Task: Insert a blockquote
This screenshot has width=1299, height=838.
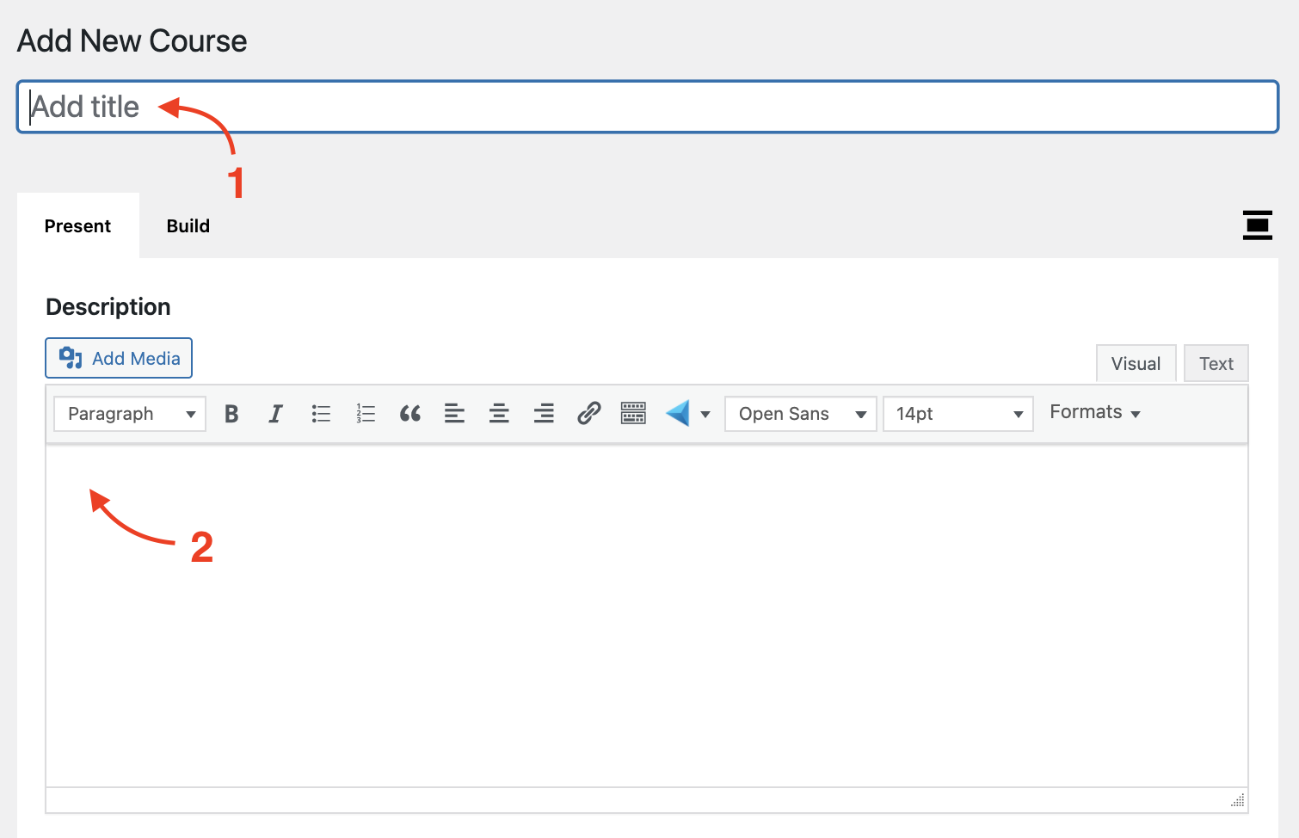Action: coord(410,414)
